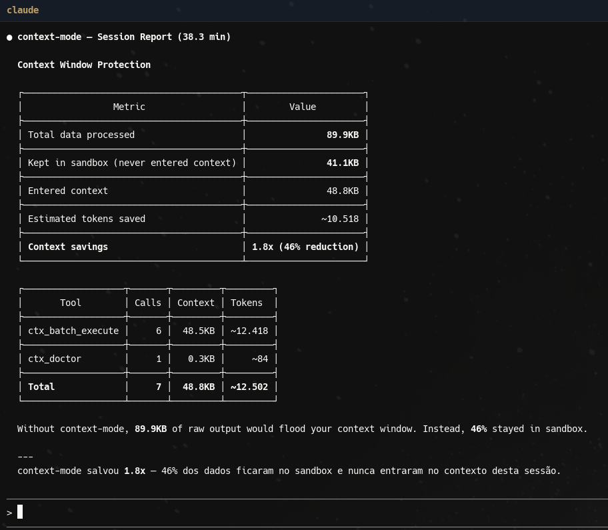Screen dimensions: 608x530
Task: Select the ctx_batch_execute tool name
Action: [73, 331]
